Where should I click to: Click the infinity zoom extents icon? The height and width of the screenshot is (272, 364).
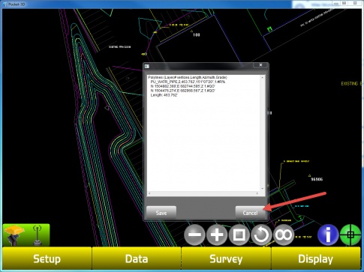click(284, 235)
